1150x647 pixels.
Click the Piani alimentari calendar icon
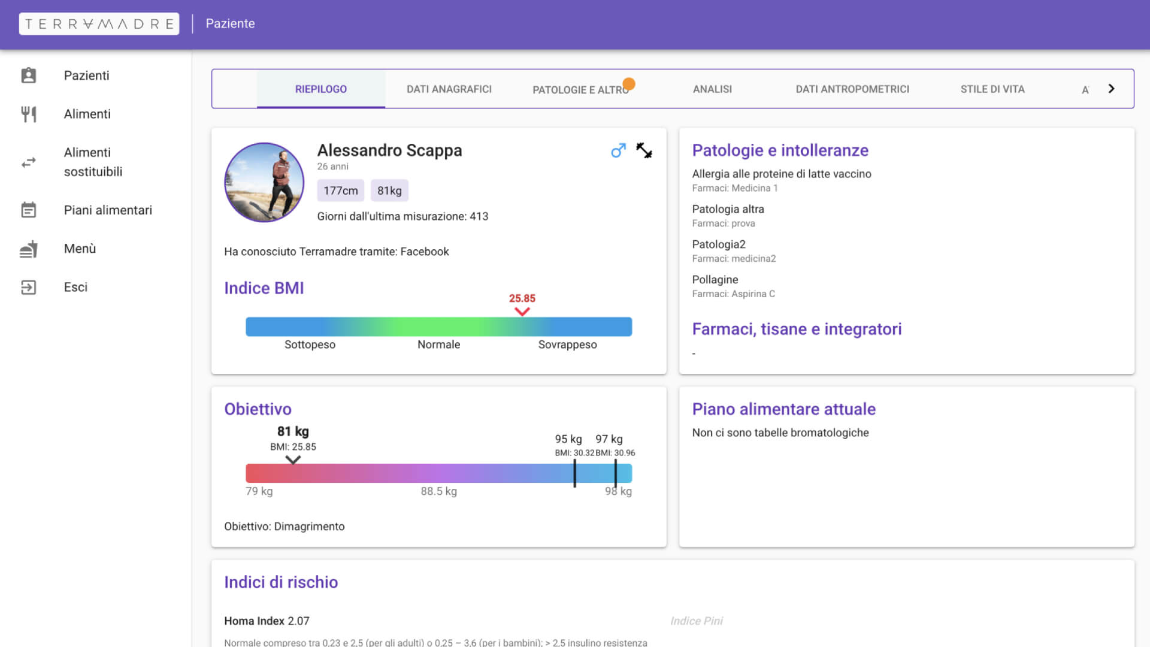pos(28,210)
